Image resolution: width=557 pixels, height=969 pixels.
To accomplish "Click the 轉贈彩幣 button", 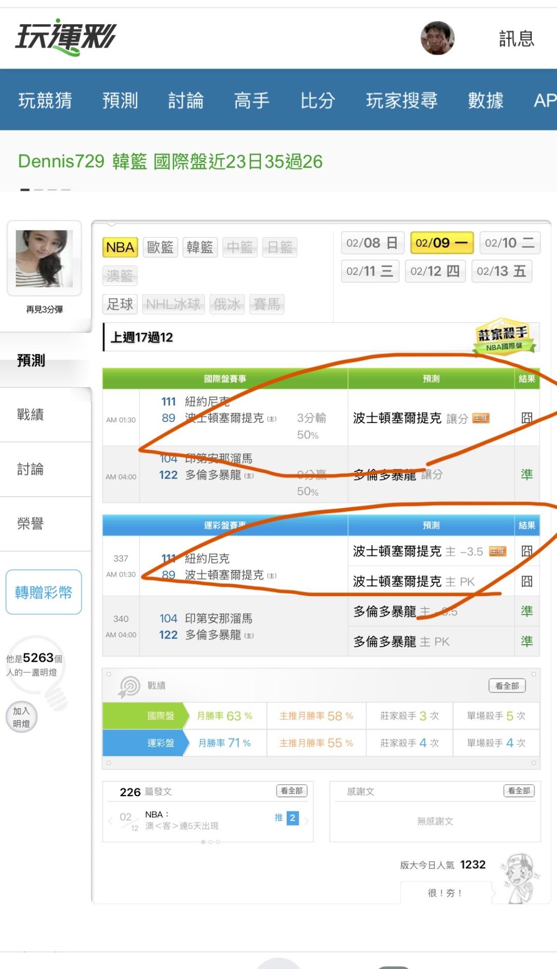I will (x=44, y=592).
